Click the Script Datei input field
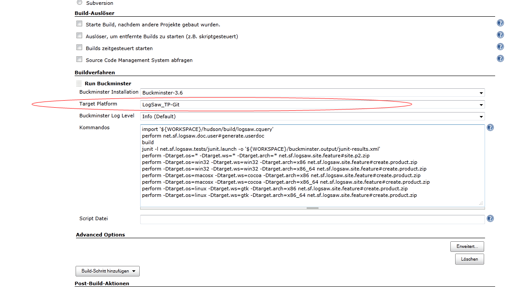This screenshot has height=287, width=507. pos(312,219)
